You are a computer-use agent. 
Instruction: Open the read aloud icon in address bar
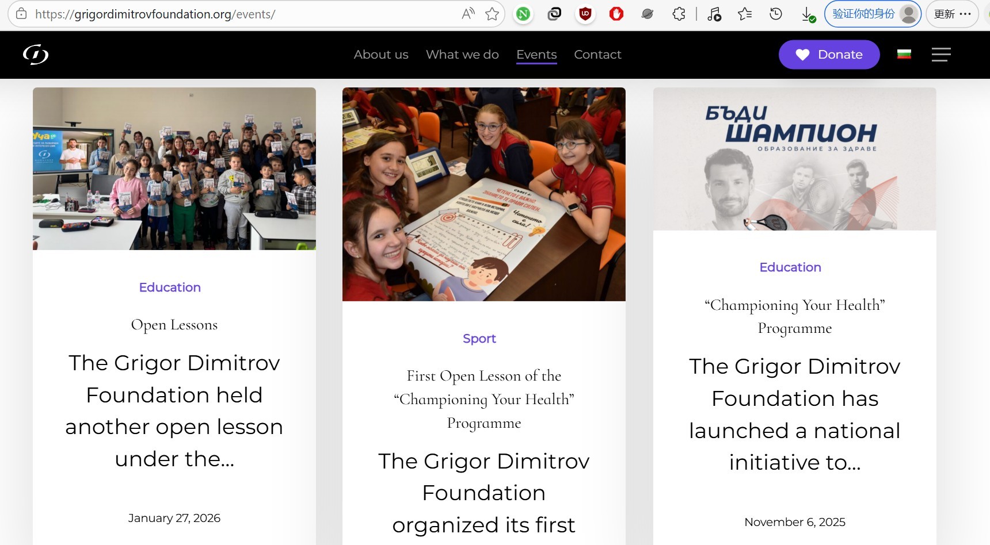[469, 14]
